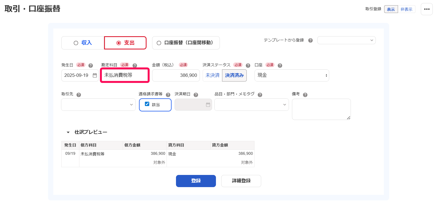Click 勘定科目 field containing 未払消費税等
The width and height of the screenshot is (438, 207).
tap(125, 75)
